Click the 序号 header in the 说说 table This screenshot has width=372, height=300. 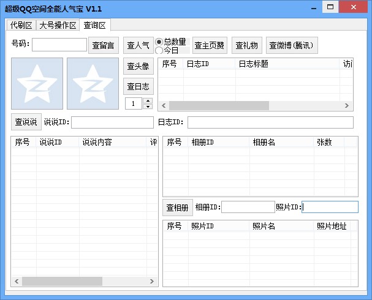coord(24,142)
